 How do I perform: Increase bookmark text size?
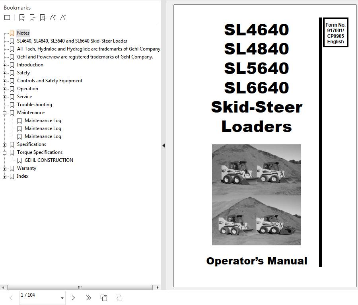(x=53, y=17)
